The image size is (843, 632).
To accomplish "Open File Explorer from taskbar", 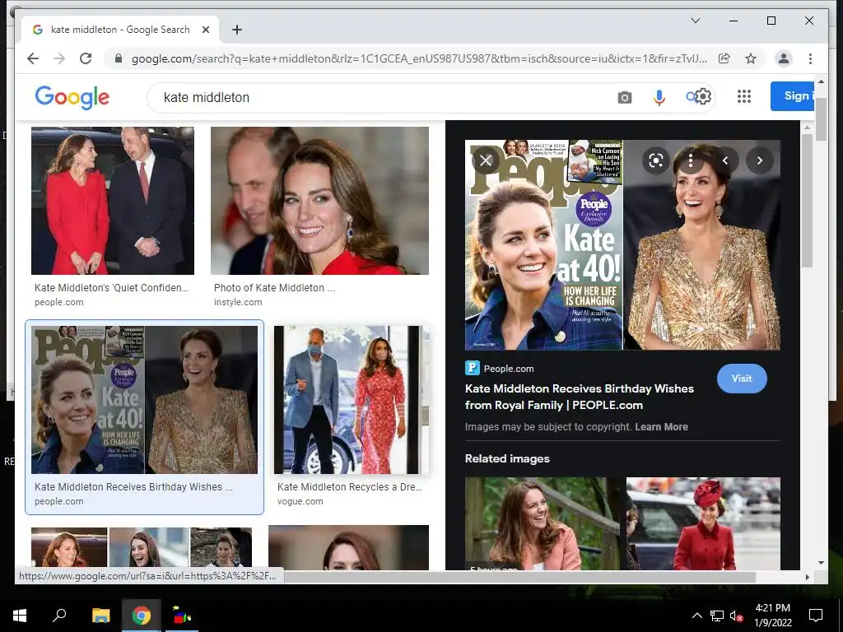I will click(x=100, y=616).
